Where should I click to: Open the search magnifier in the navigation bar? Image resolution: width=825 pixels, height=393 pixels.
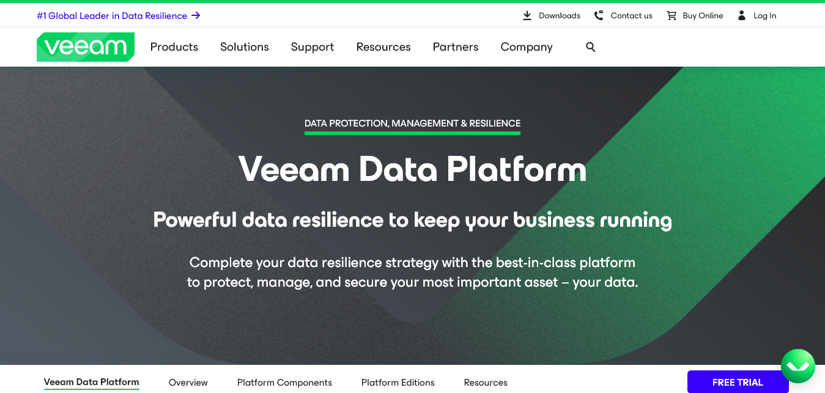point(590,46)
